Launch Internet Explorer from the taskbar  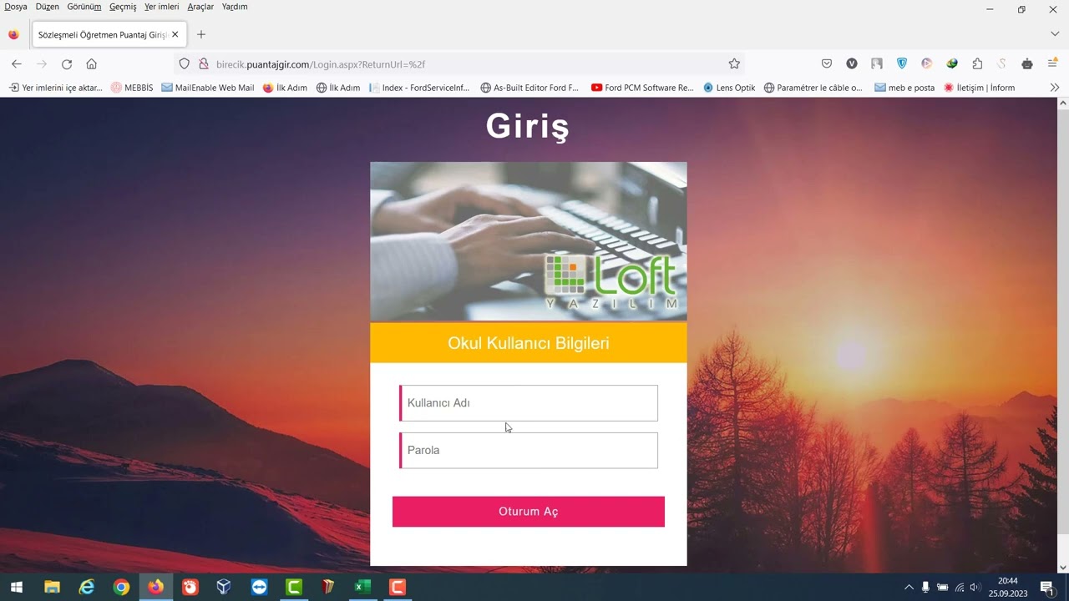coord(87,587)
